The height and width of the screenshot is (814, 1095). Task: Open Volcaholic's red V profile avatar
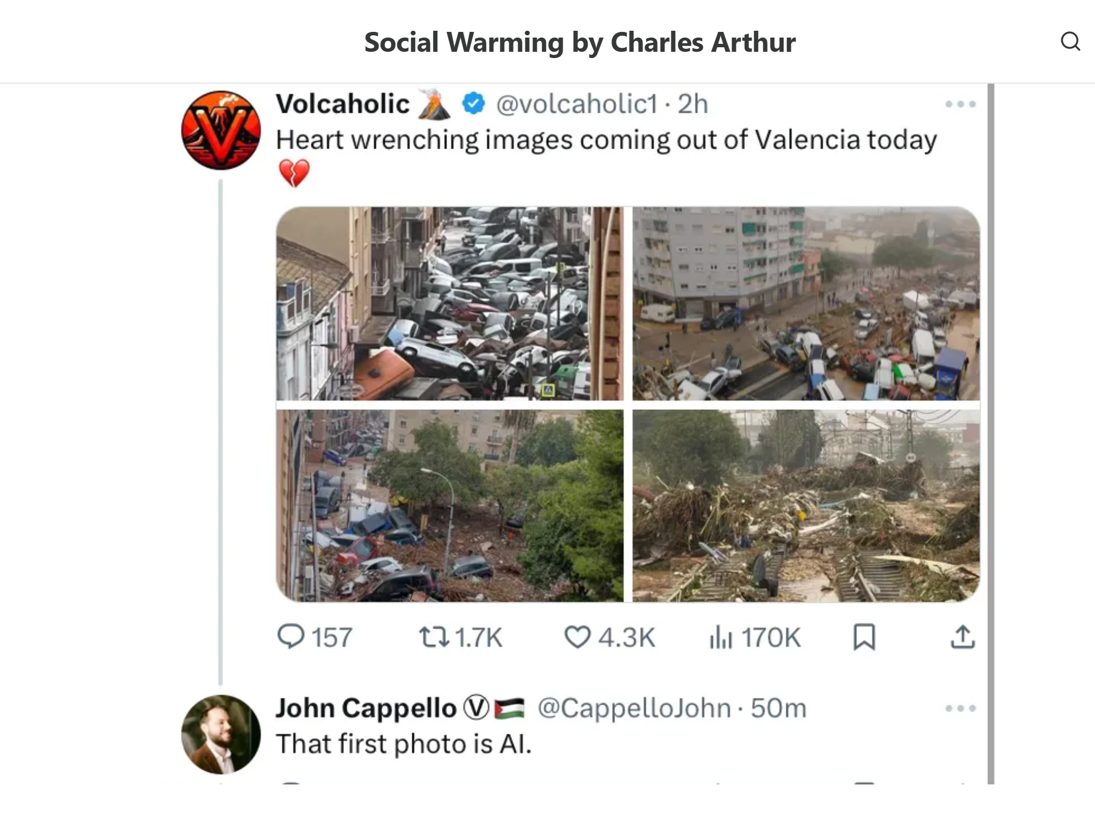pos(221,130)
